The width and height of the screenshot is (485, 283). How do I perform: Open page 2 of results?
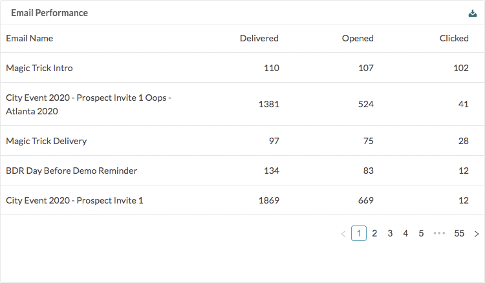click(x=374, y=233)
